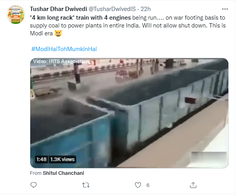Click the reply speech bubble icon
This screenshot has width=237, height=196.
tap(34, 185)
